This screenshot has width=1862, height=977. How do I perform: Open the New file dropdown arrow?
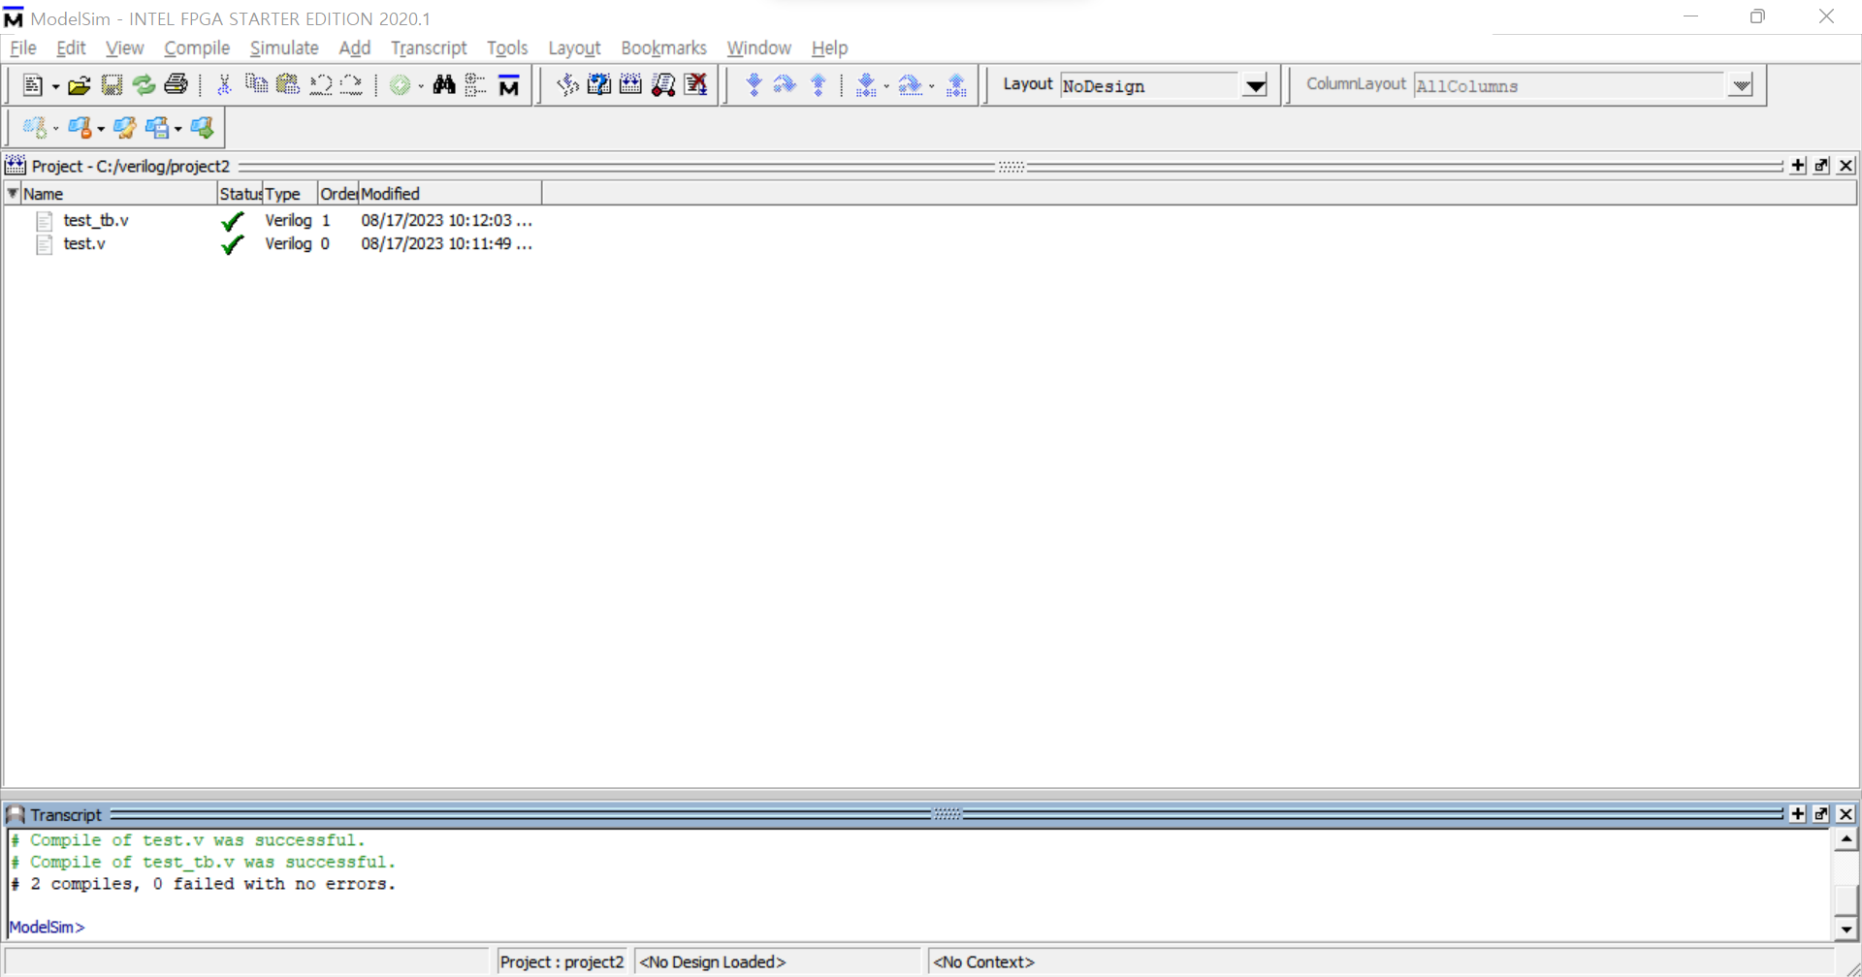coord(55,87)
